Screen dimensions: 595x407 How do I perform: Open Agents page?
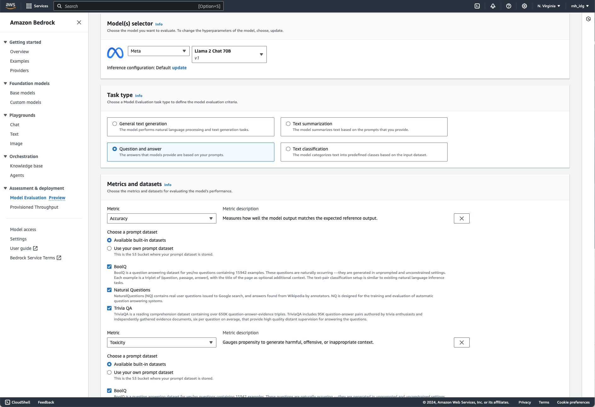click(17, 175)
